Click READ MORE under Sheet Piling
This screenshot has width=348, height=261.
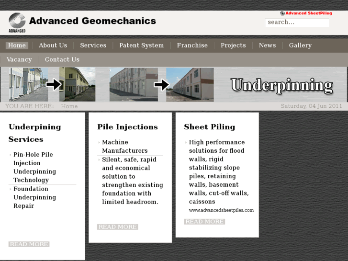204,221
